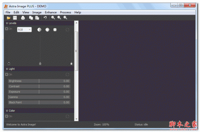The width and height of the screenshot is (200, 132).
Task: Click the last magnifier zoom icon
Action: tap(65, 18)
